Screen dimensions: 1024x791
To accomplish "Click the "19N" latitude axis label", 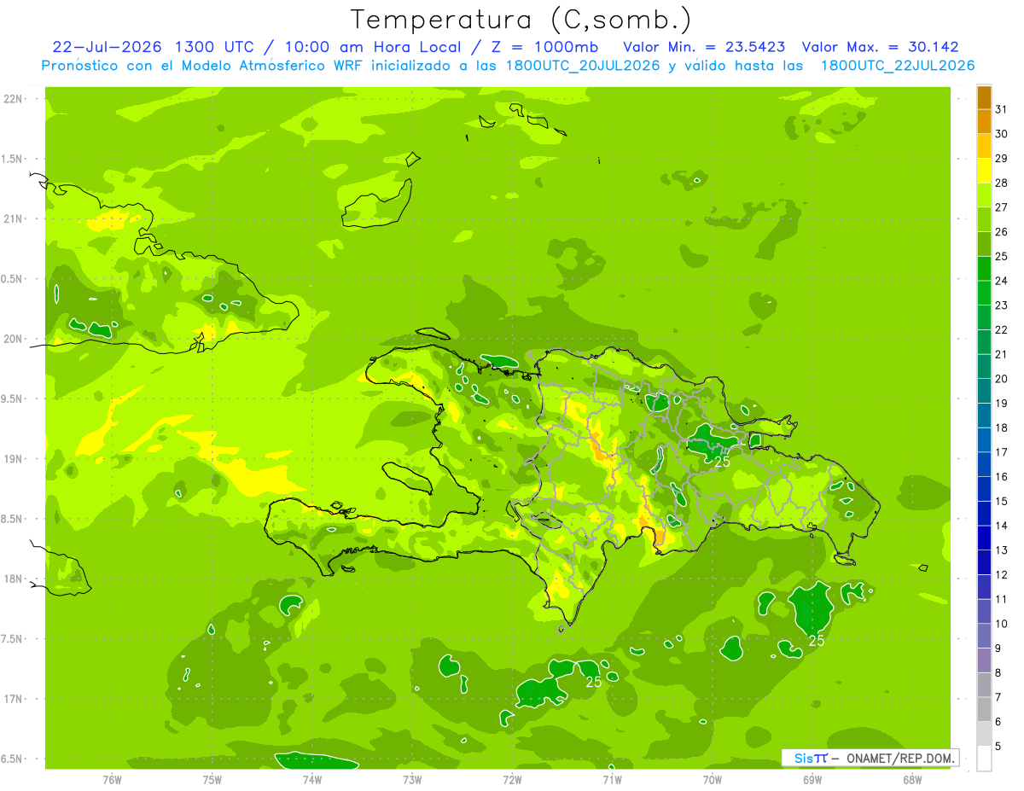I will [12, 459].
